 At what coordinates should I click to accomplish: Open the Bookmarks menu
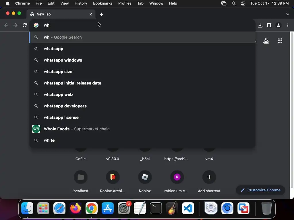pos(102,3)
